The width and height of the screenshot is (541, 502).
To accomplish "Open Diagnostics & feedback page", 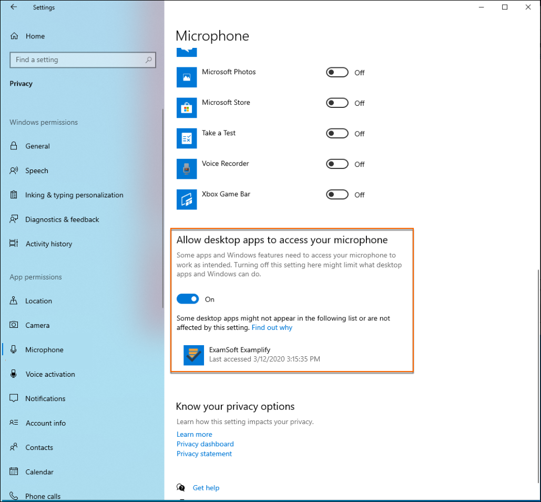I will pyautogui.click(x=62, y=219).
